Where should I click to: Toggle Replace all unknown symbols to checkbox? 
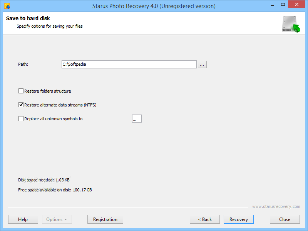21,119
